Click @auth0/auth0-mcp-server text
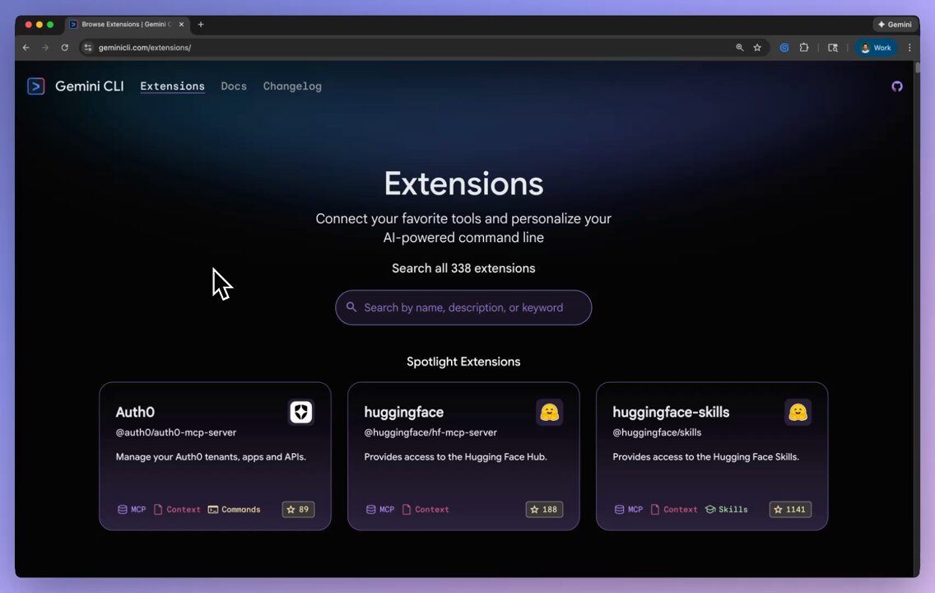The height and width of the screenshot is (593, 935). click(x=176, y=432)
